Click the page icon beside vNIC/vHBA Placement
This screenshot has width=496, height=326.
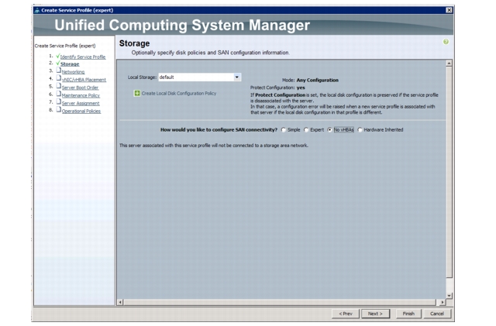coord(59,78)
